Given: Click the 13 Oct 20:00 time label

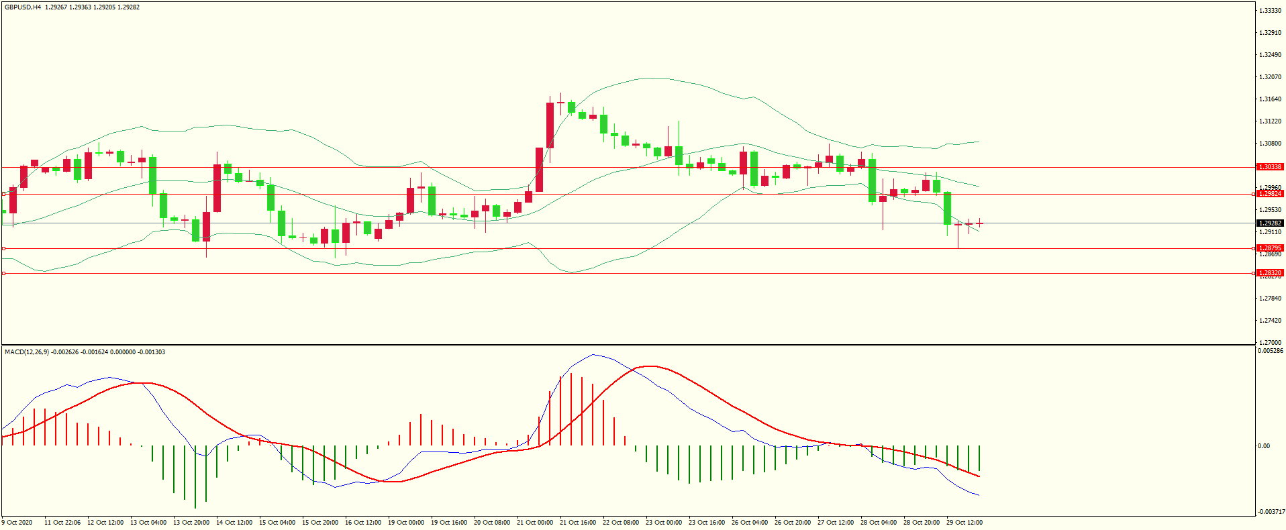Looking at the screenshot, I should [191, 523].
